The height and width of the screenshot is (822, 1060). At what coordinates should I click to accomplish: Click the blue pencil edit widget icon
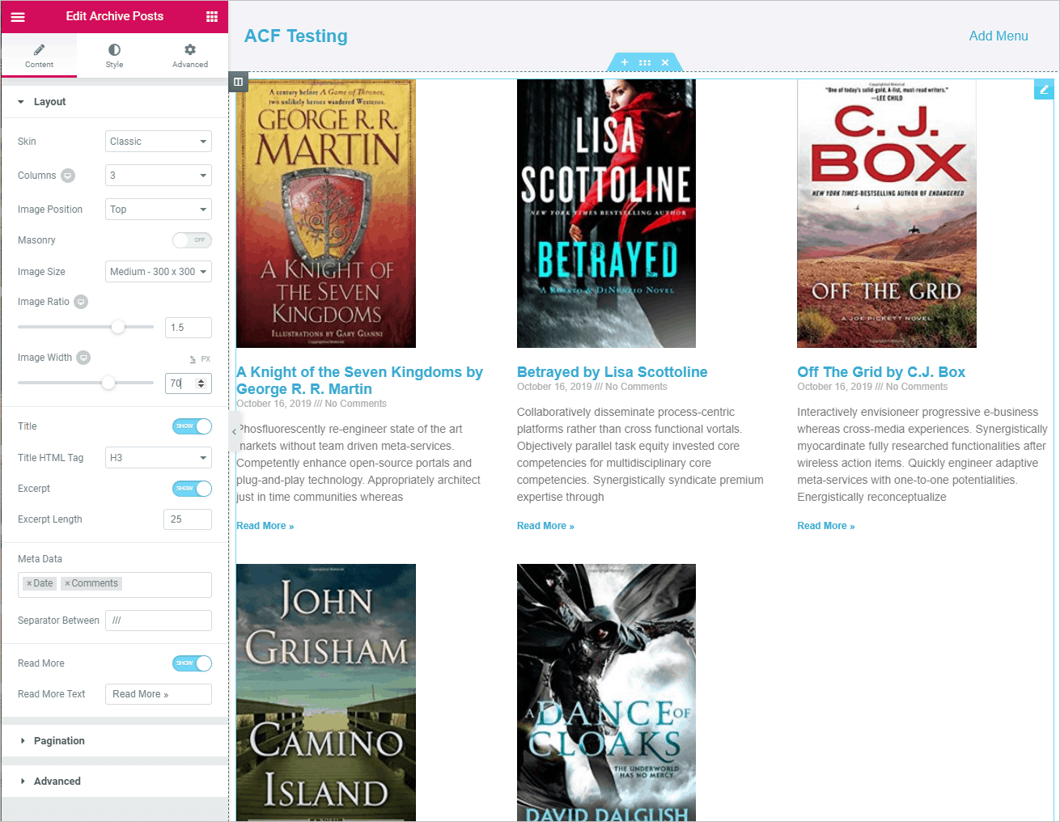coord(1044,90)
